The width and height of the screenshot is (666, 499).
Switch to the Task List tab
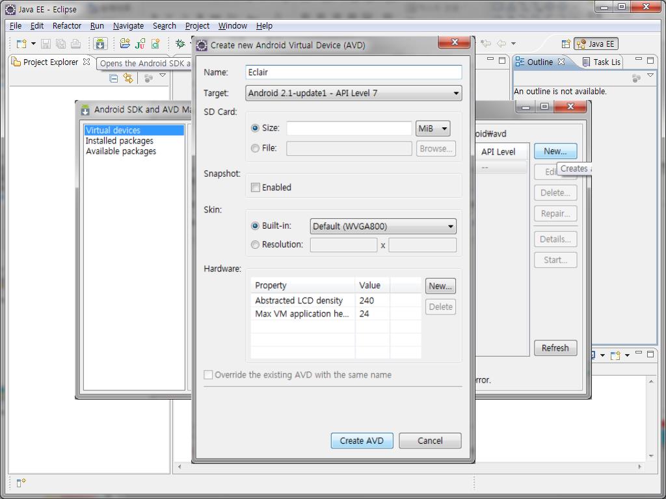pos(602,62)
